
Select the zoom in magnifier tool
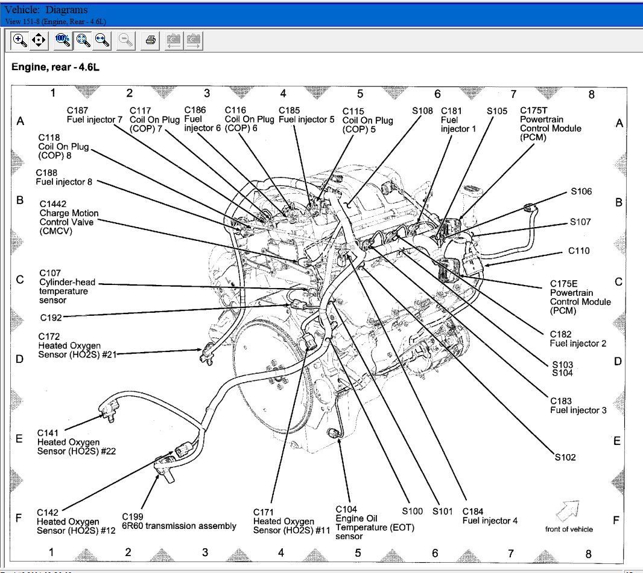pyautogui.click(x=20, y=40)
